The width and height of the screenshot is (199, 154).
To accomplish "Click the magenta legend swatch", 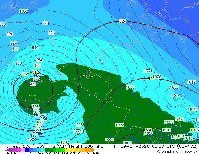I will (19, 150).
